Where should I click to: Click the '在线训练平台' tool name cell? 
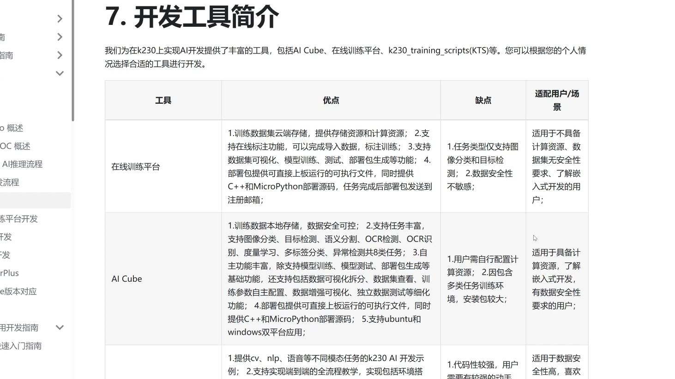(x=163, y=167)
